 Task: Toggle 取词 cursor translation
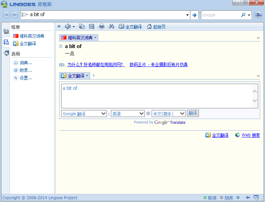click(210, 198)
